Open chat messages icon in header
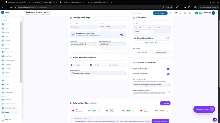220x123 pixels. [x=175, y=13]
